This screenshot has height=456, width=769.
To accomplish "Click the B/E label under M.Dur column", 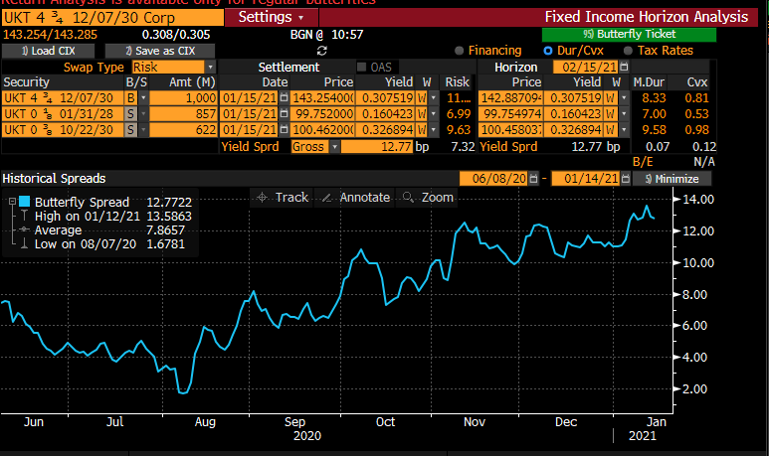I will click(x=643, y=162).
